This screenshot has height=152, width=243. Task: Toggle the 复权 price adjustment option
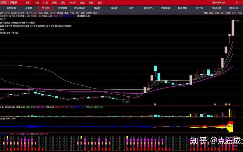(x=206, y=13)
